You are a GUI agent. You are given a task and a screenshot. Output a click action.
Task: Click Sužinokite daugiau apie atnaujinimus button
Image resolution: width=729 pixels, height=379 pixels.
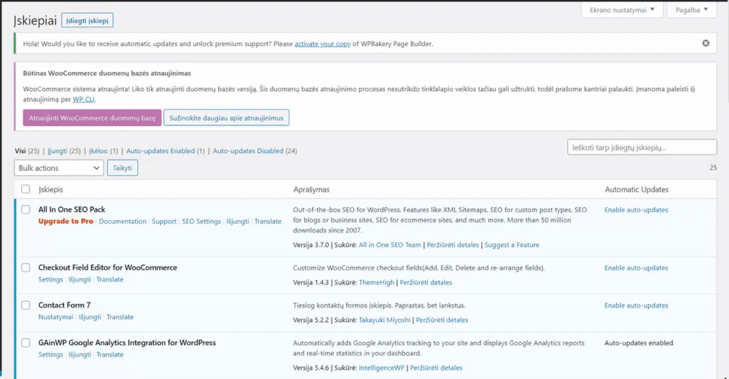point(226,118)
